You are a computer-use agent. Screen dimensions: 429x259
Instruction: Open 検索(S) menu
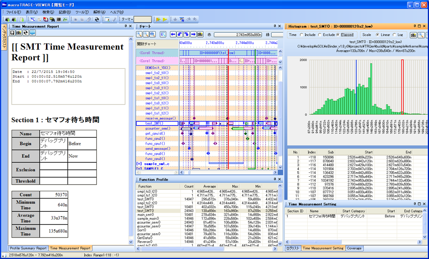pyautogui.click(x=48, y=12)
